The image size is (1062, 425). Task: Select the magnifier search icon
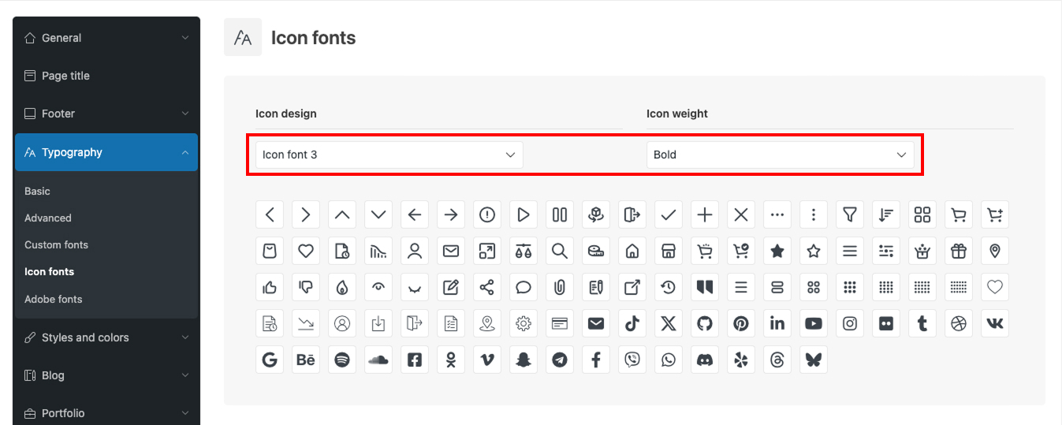[560, 251]
